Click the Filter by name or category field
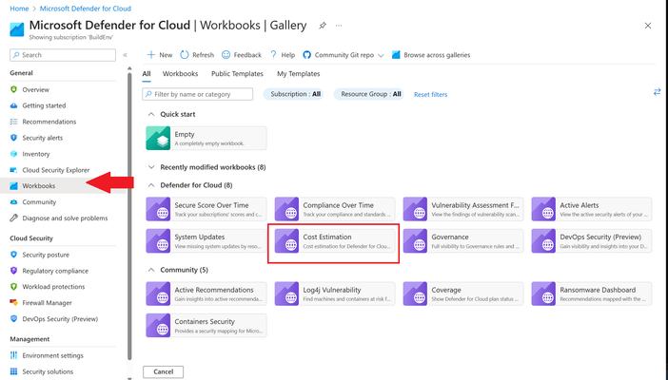This screenshot has width=668, height=380. (x=197, y=94)
